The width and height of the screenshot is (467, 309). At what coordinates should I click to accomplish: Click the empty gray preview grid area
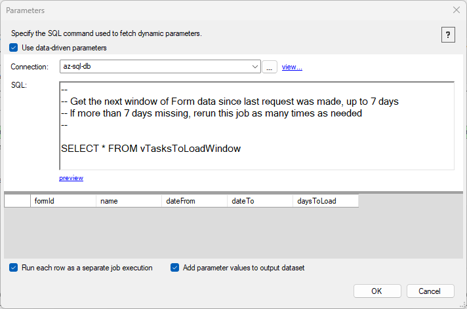tap(233, 232)
